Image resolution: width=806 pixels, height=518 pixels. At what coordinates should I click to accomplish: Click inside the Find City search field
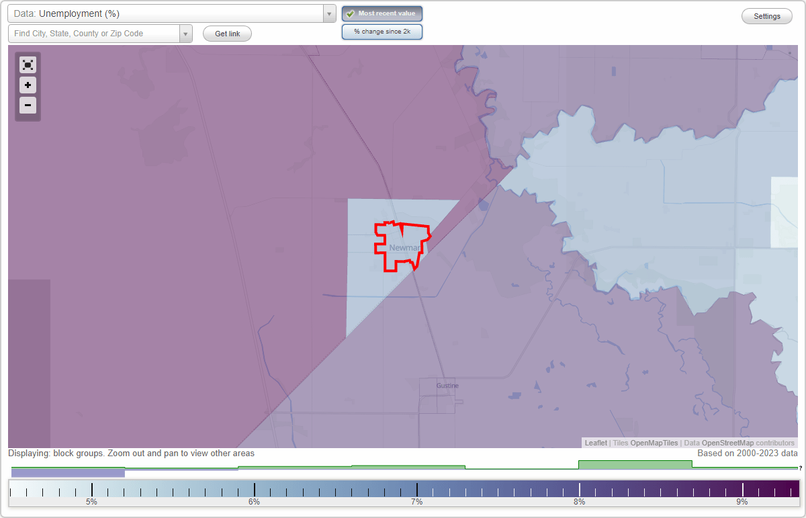pos(94,33)
